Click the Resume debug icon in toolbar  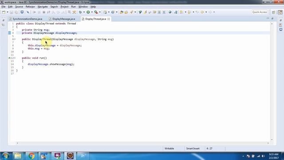coord(34,12)
